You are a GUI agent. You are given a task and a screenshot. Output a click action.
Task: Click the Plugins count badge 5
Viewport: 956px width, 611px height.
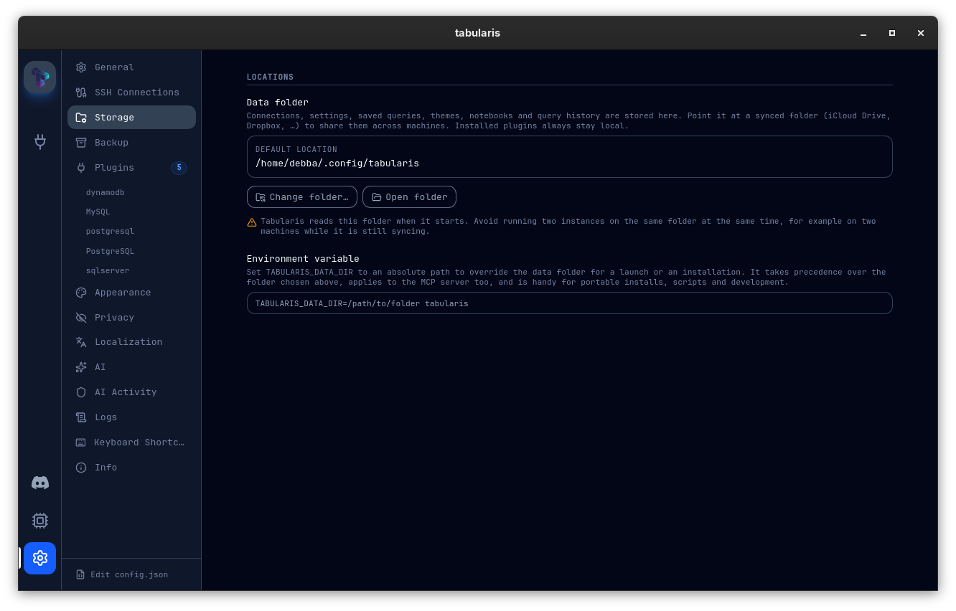point(179,168)
